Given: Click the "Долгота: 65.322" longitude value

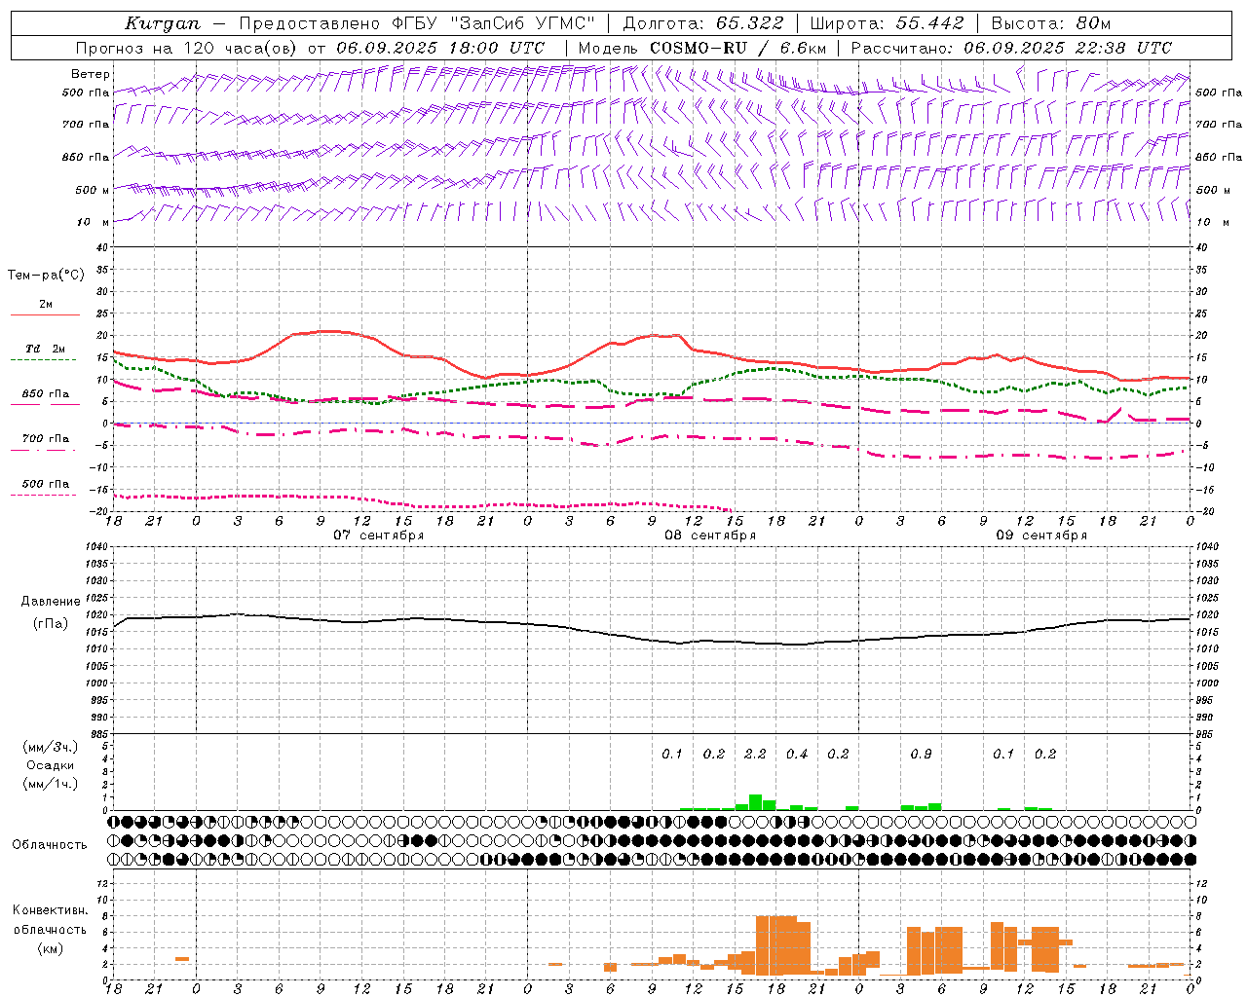Looking at the screenshot, I should click(x=703, y=23).
